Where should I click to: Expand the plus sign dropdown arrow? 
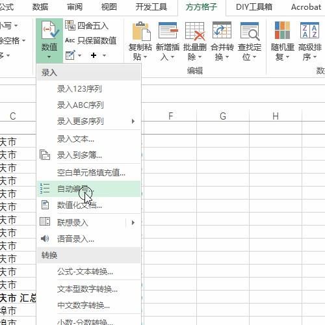coord(104,56)
